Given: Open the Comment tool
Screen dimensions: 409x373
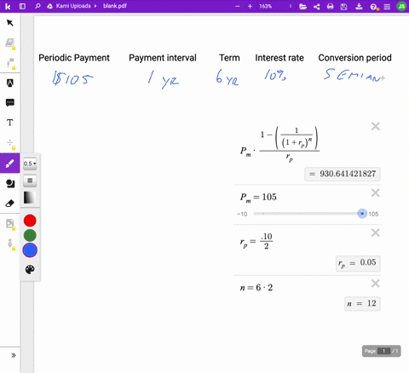Looking at the screenshot, I should pos(10,102).
